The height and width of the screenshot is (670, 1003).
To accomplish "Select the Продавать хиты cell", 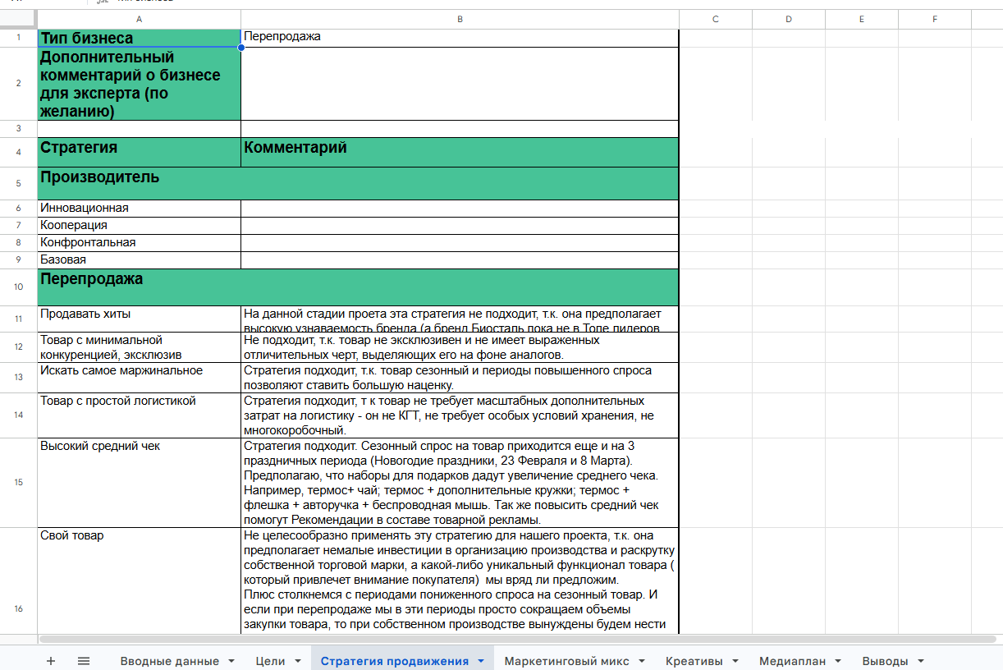I will [x=139, y=319].
